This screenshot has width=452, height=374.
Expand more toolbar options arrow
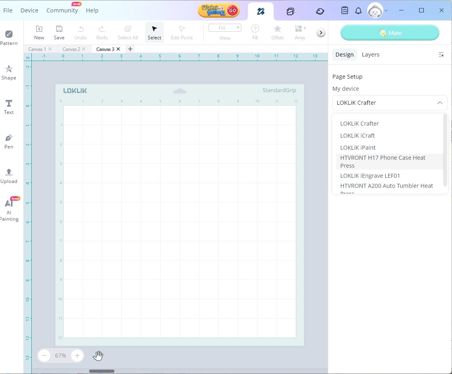click(321, 33)
